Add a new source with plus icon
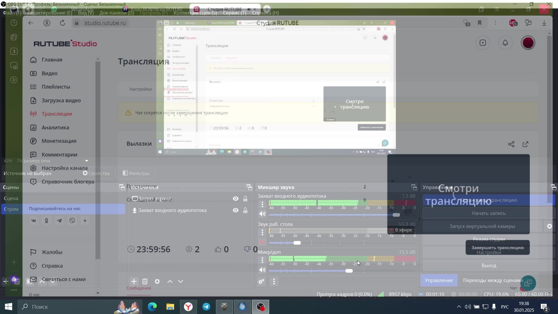Viewport: 558px width, 314px height. pyautogui.click(x=134, y=281)
